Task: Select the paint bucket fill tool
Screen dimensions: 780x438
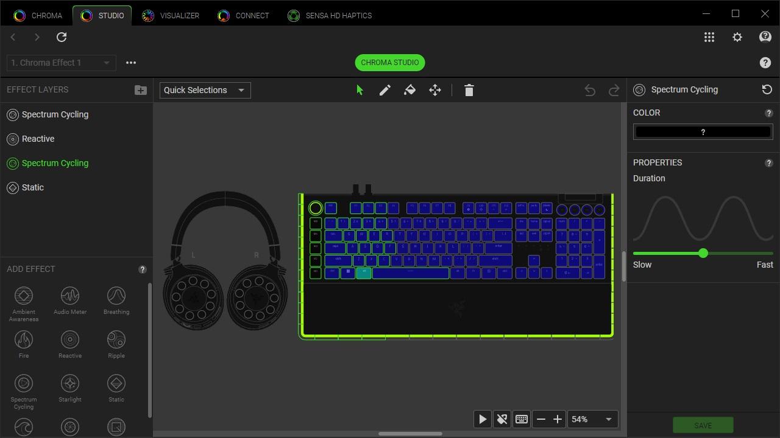Action: click(x=410, y=90)
